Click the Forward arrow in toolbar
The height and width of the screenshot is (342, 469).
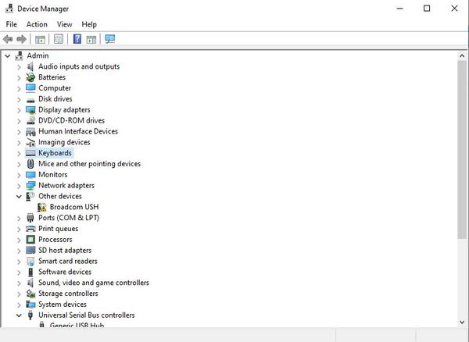click(21, 39)
